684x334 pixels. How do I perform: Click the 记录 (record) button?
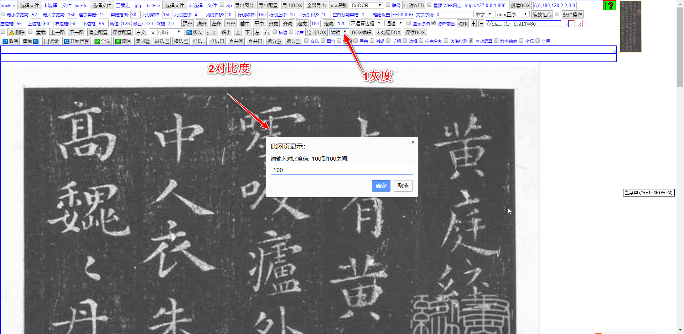pos(51,41)
